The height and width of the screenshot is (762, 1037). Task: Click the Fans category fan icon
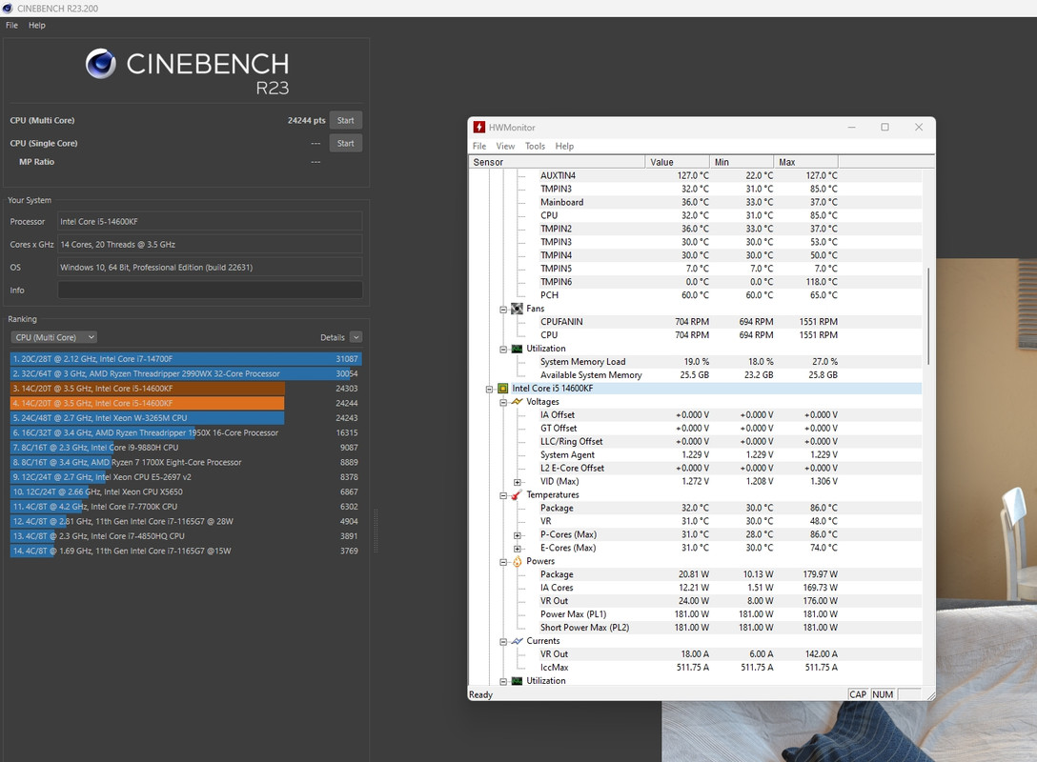pyautogui.click(x=518, y=309)
